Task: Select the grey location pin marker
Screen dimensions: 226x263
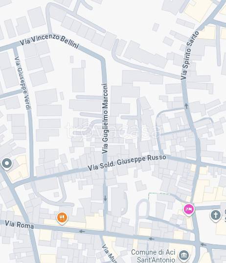Action: 7,164
